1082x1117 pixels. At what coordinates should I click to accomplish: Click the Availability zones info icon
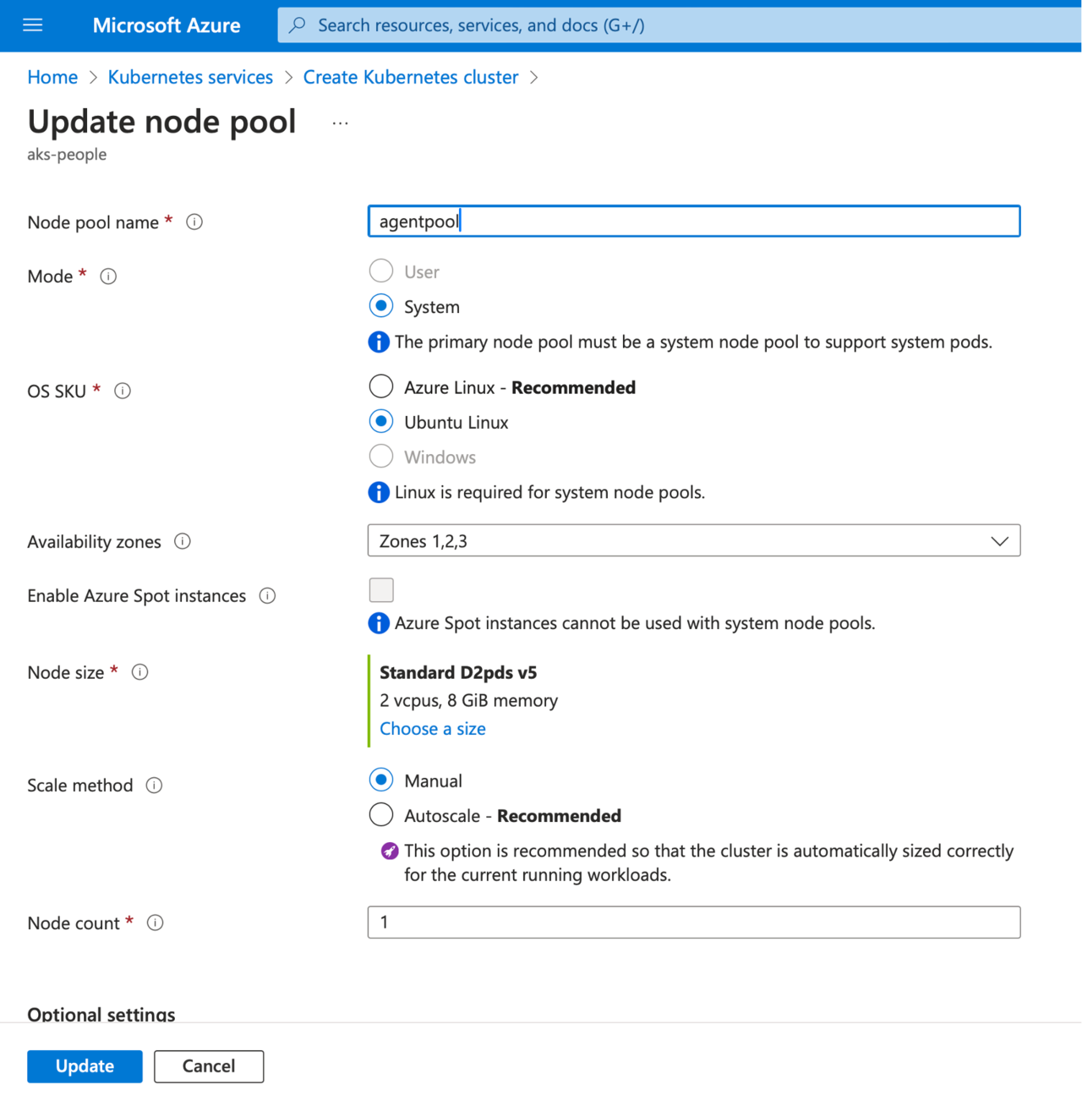click(183, 541)
